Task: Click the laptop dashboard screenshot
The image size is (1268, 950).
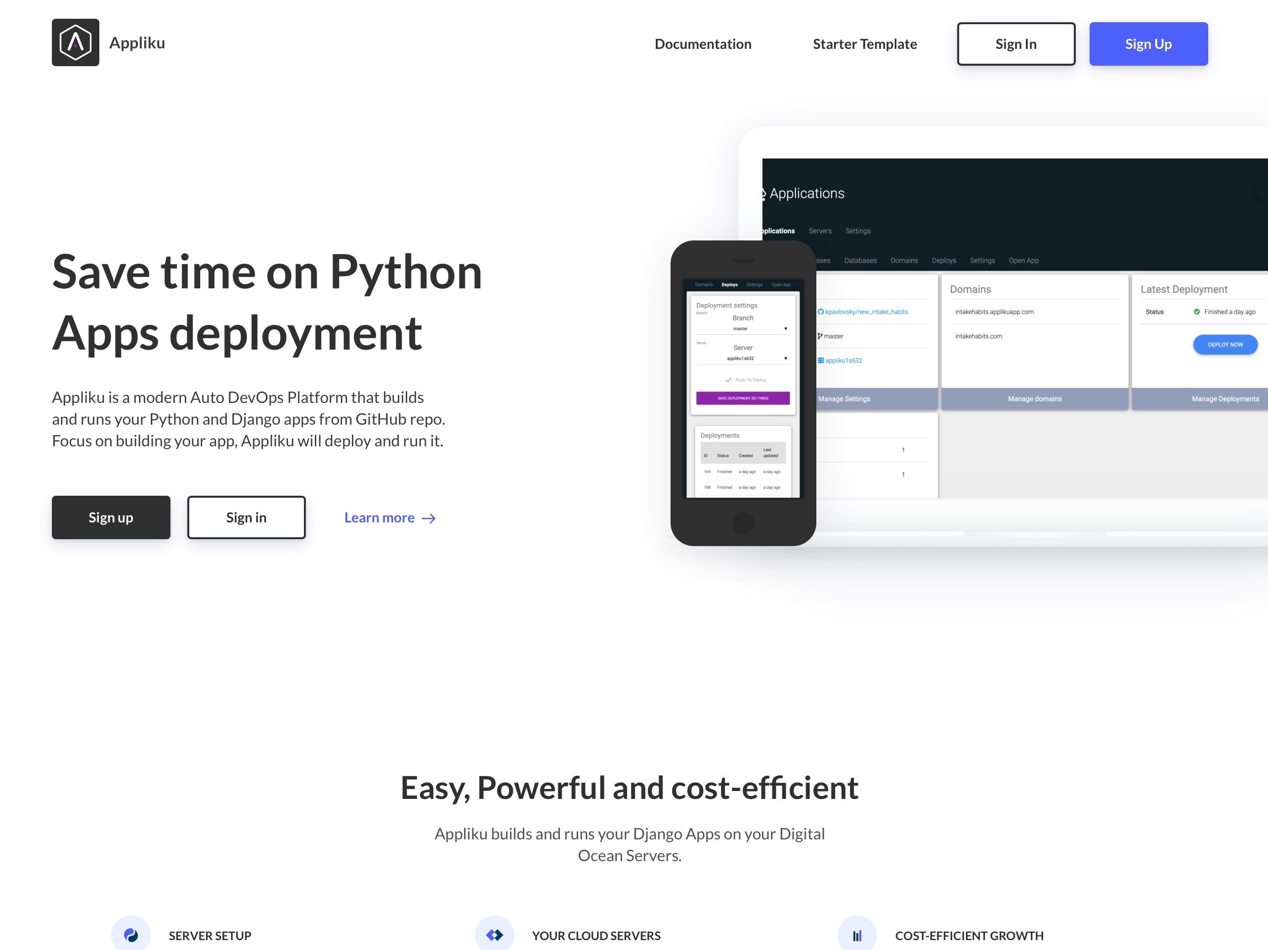Action: click(1014, 328)
